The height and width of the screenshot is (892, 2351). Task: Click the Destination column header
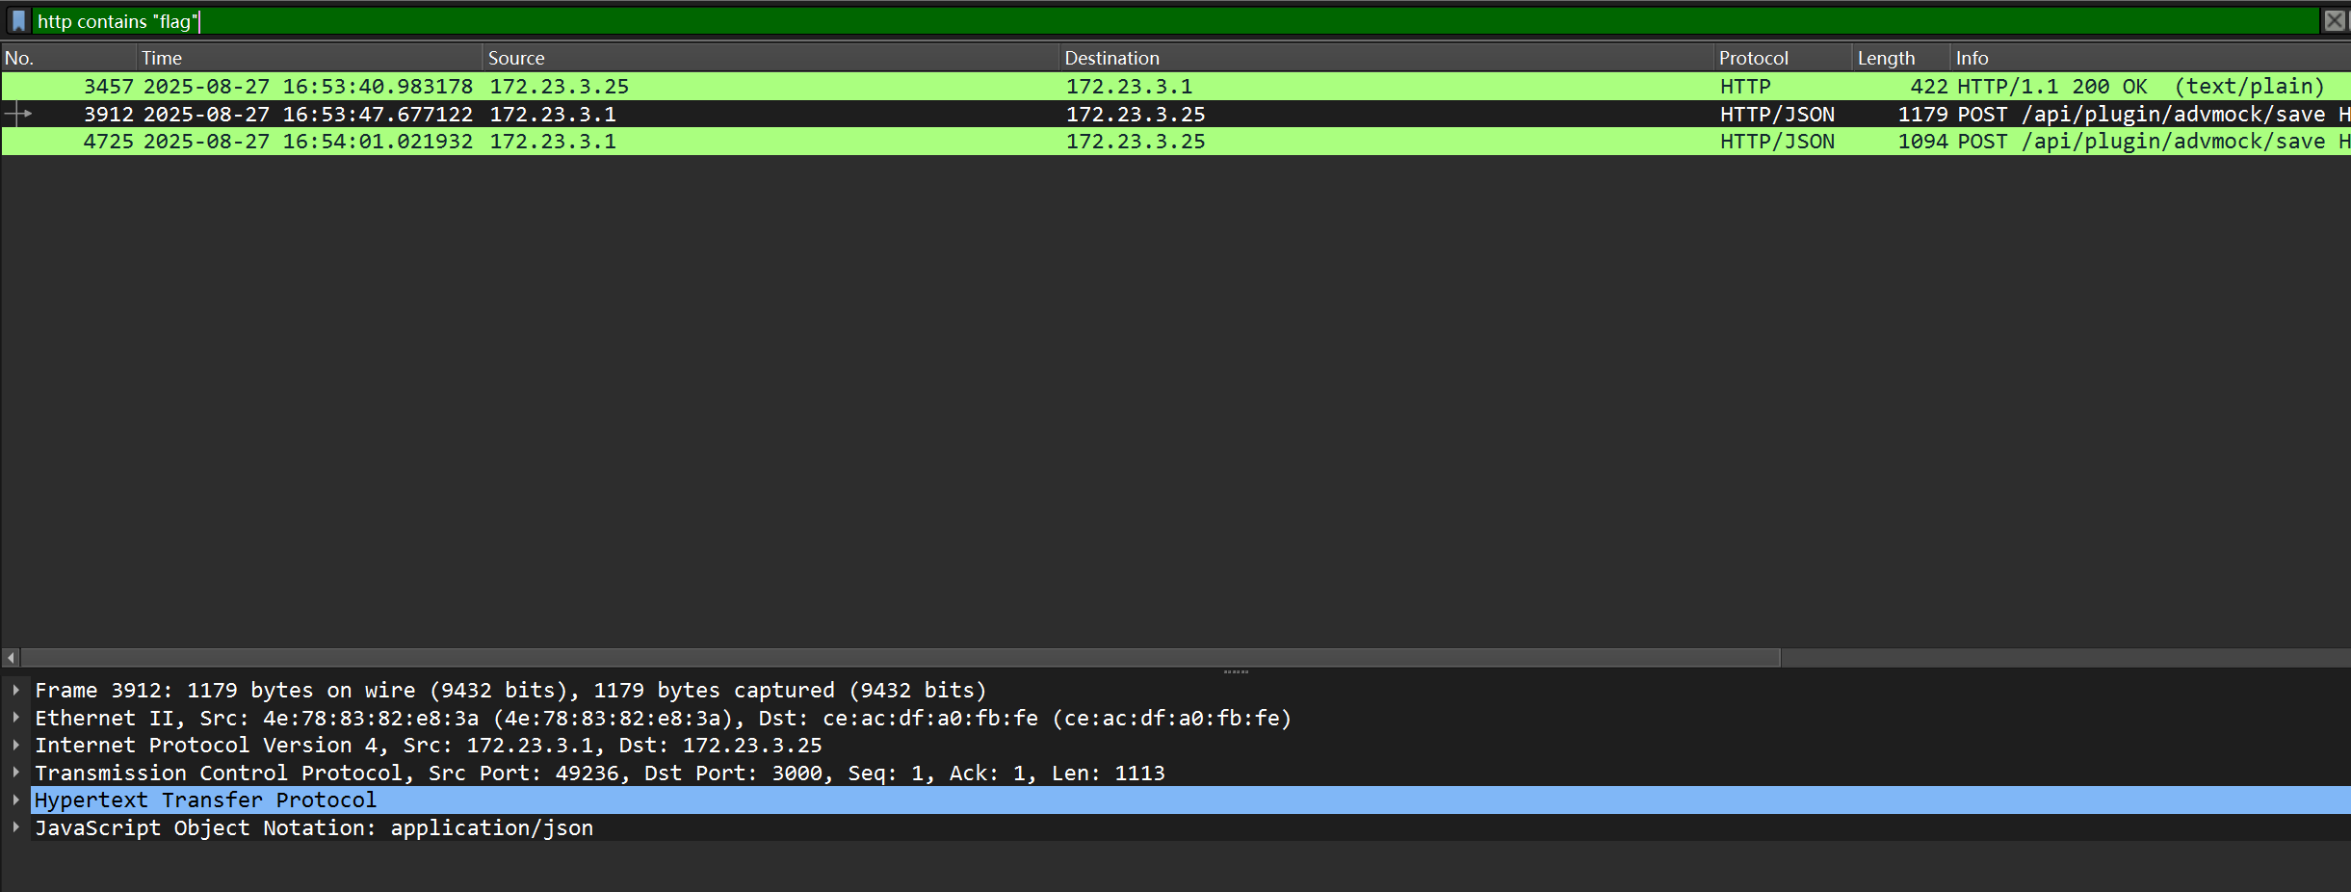(1385, 58)
